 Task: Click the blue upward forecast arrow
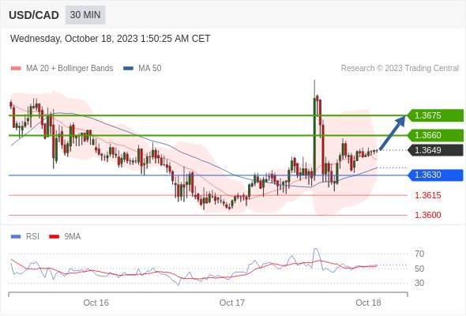pyautogui.click(x=393, y=133)
